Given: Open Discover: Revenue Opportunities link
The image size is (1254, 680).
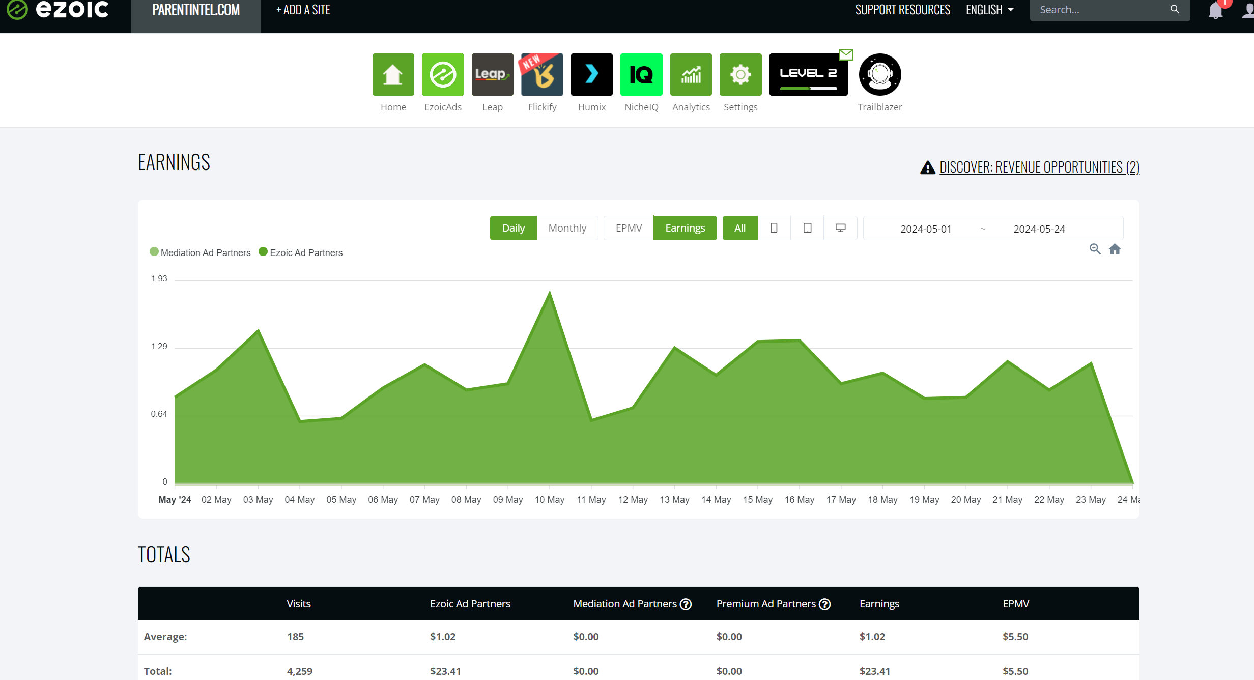Looking at the screenshot, I should point(1039,167).
